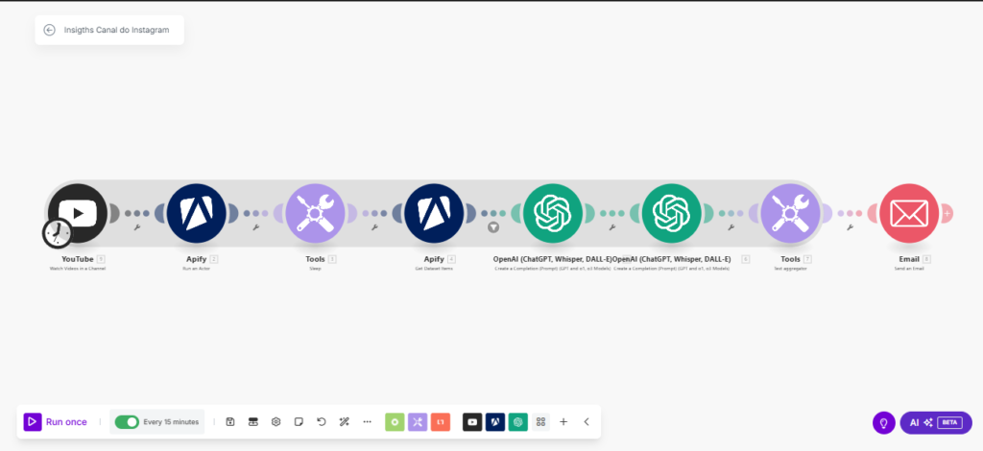Open the YouTube shortcut in bottom toolbar
Screen dimensions: 983x451
472,421
